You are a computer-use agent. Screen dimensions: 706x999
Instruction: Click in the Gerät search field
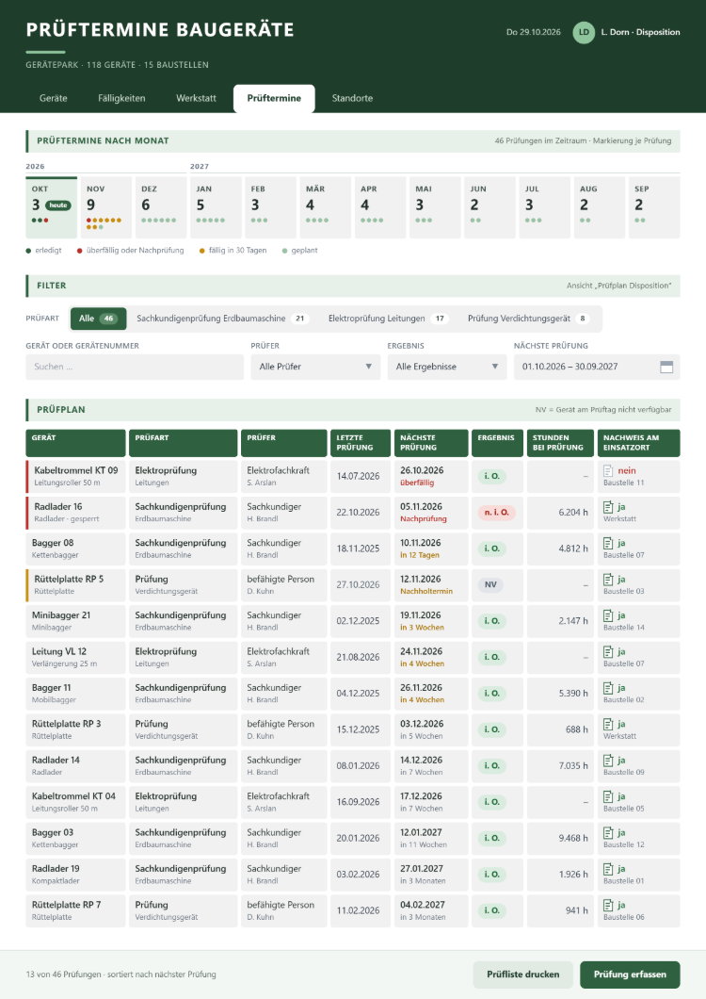point(135,367)
